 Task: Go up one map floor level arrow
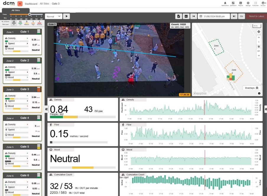coord(259,38)
